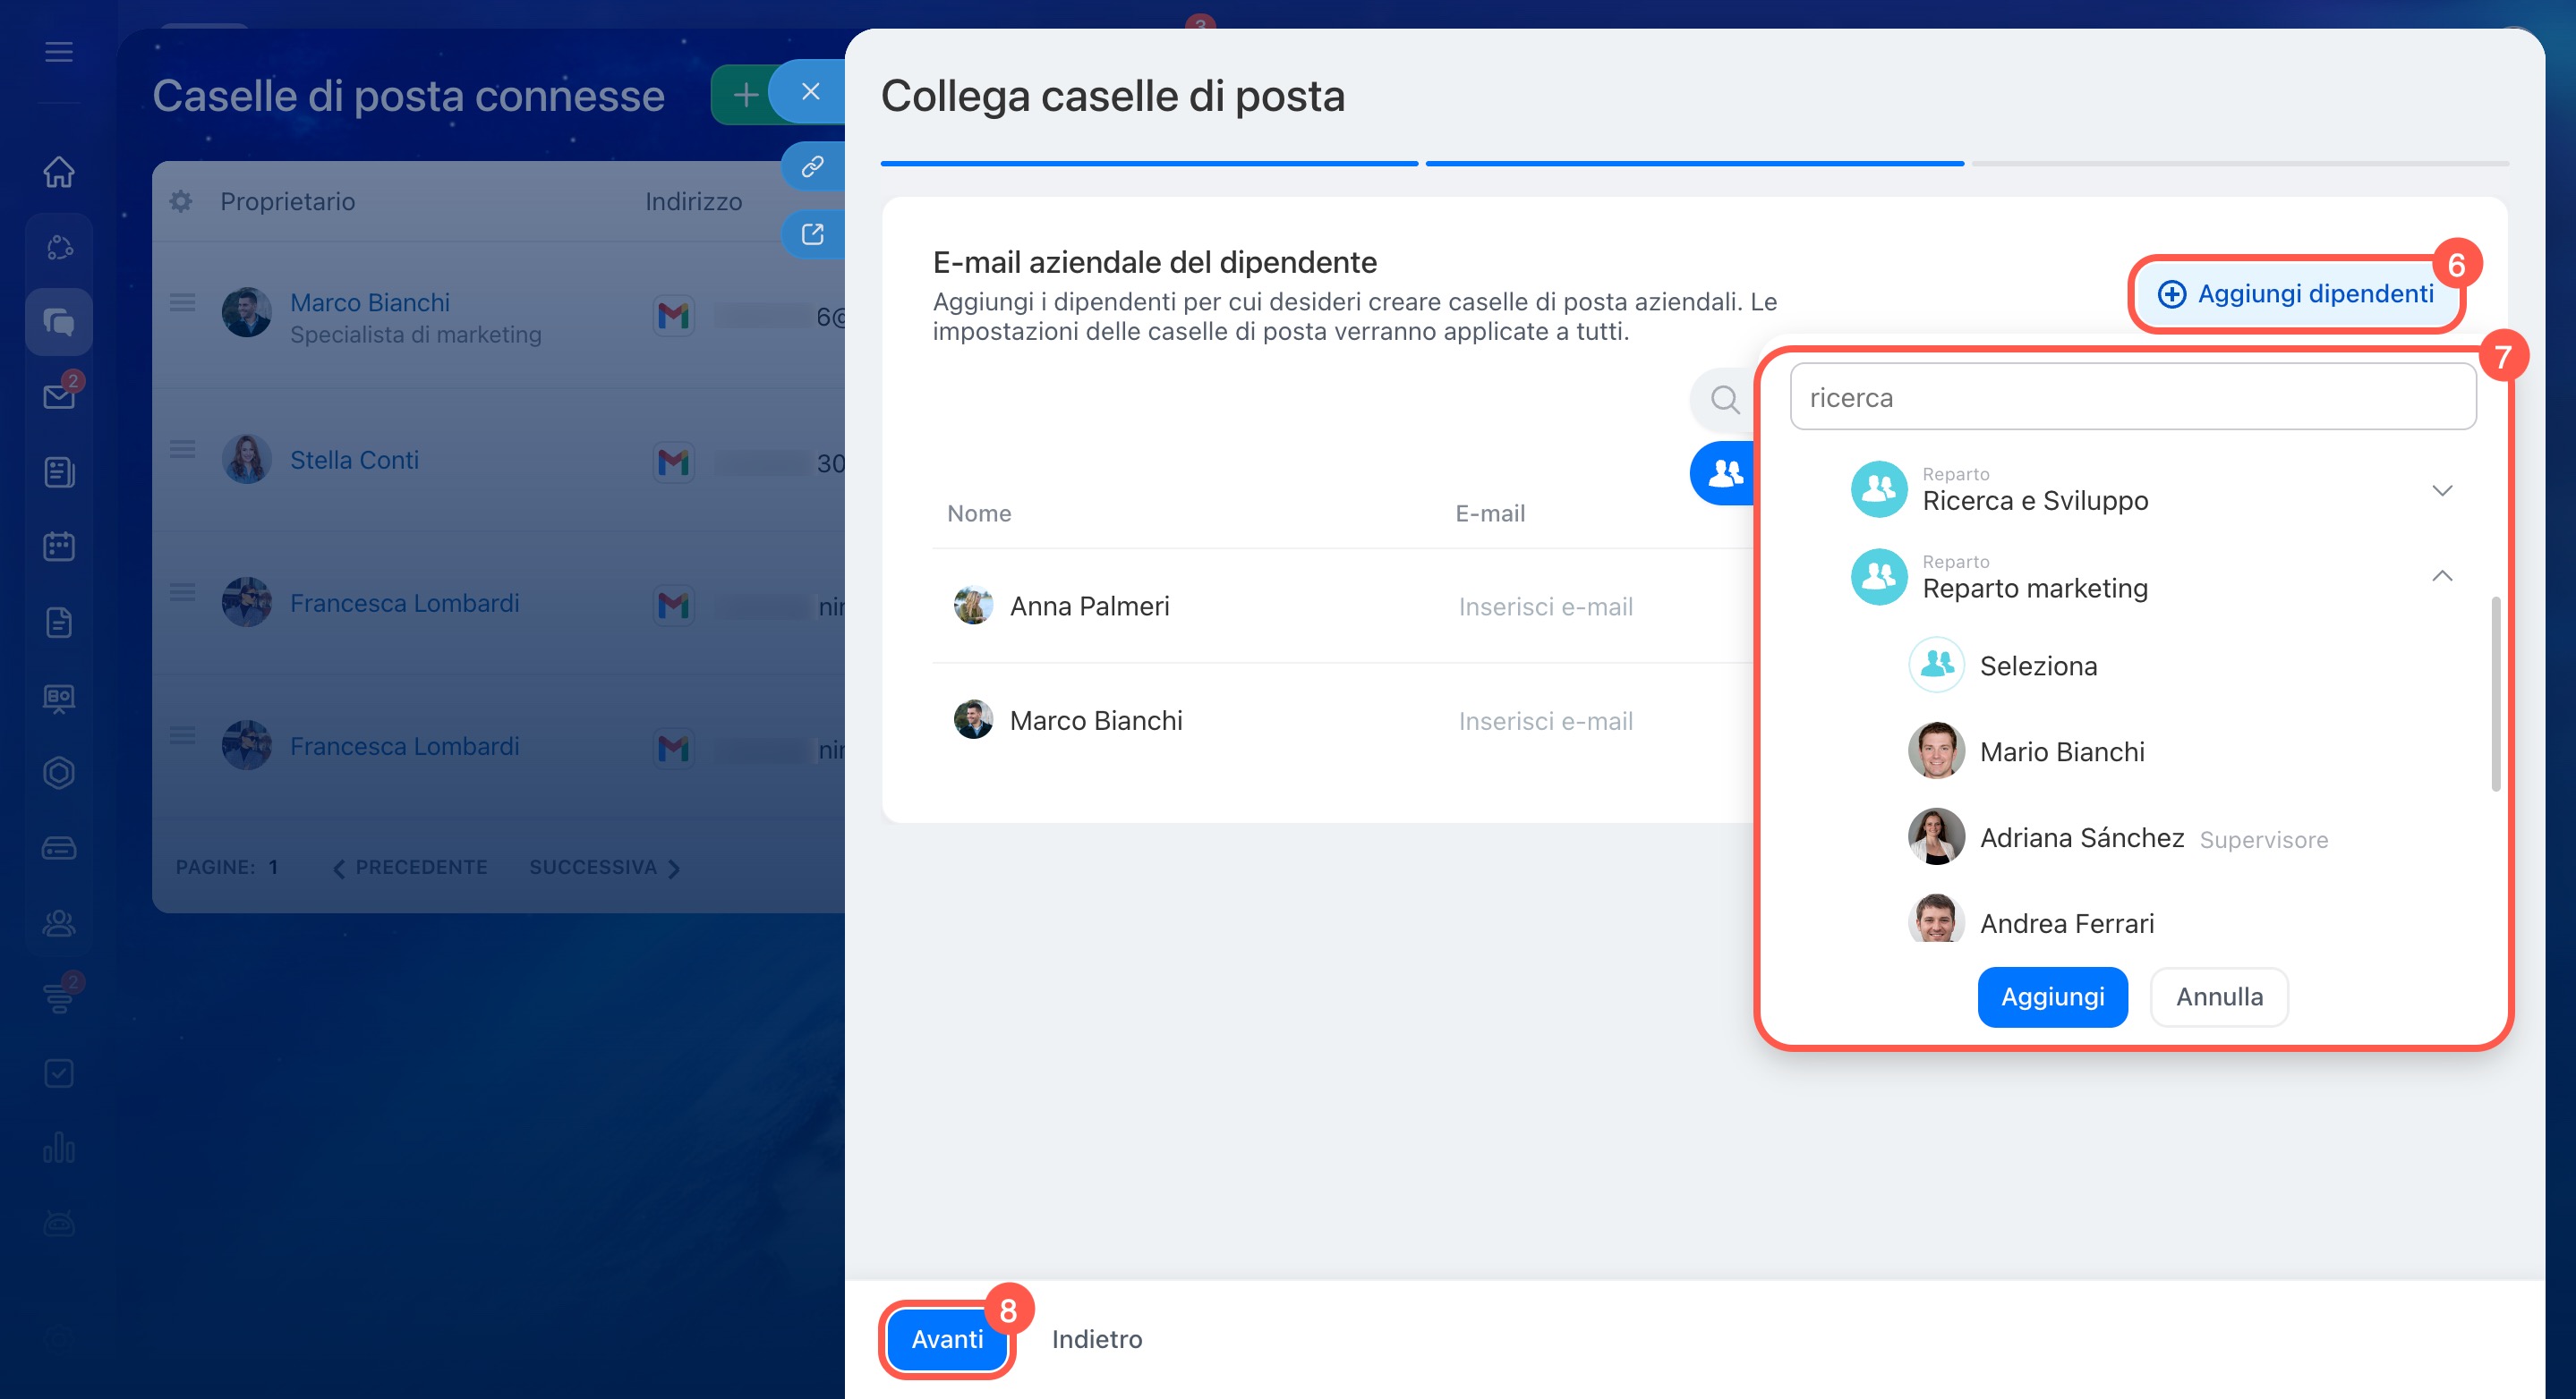The image size is (2576, 1399).
Task: Click the open in new window icon
Action: 812,233
